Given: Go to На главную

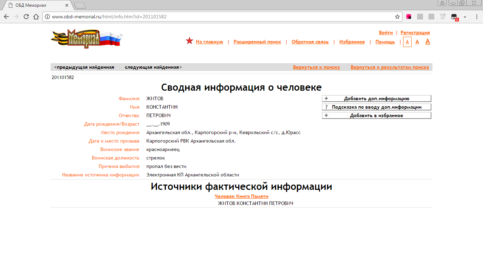Looking at the screenshot, I should point(209,42).
